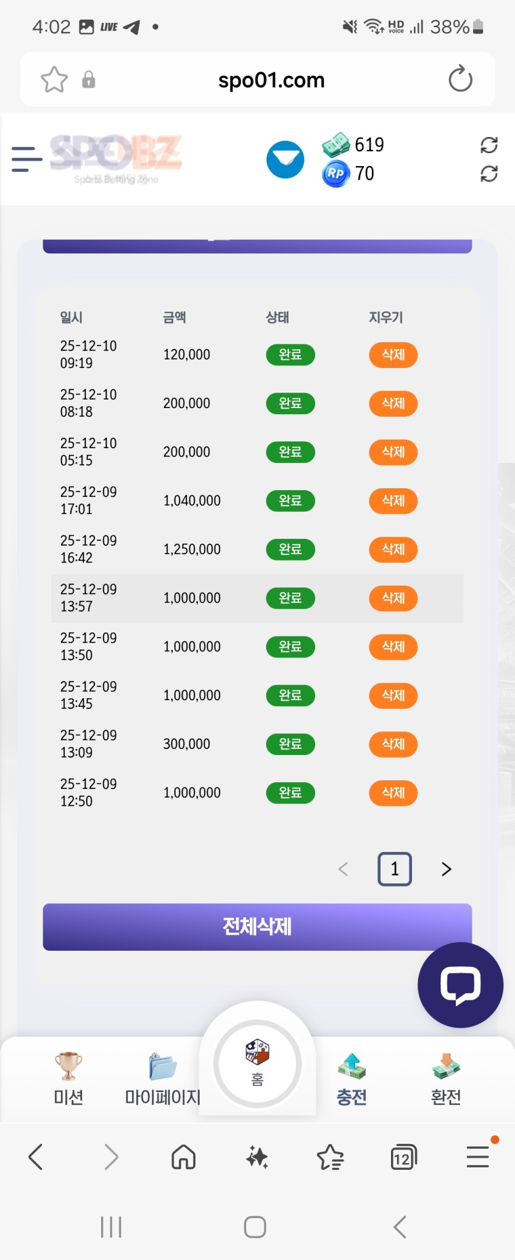Open the 미션 tab

(68, 1079)
